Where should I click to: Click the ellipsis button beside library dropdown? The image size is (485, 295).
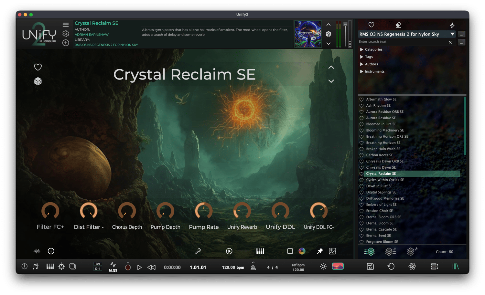461,34
